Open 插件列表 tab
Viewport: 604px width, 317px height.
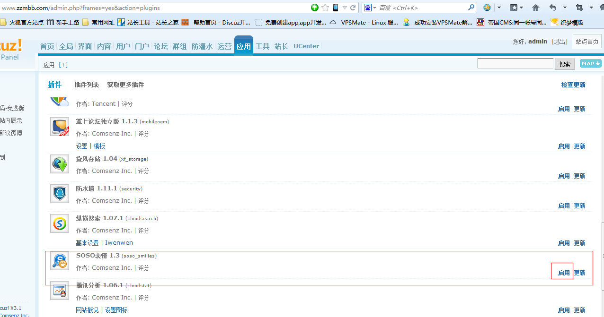87,85
